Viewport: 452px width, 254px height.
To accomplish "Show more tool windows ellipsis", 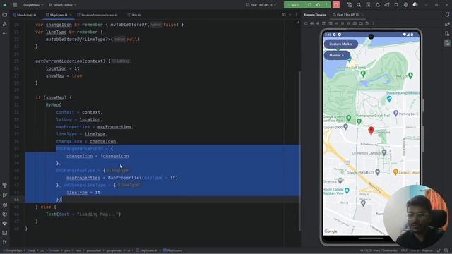I will click(5, 33).
